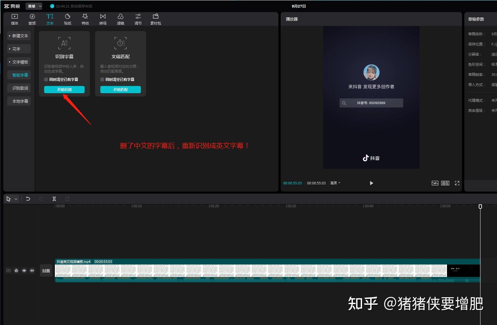
Task: Click the 分辨率 label in draft parameters
Action: (x=475, y=54)
